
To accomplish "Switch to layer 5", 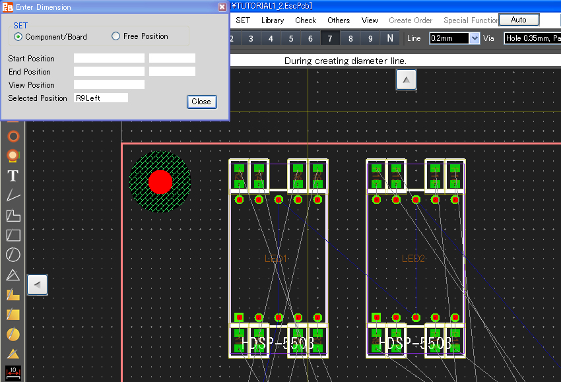I will [291, 38].
